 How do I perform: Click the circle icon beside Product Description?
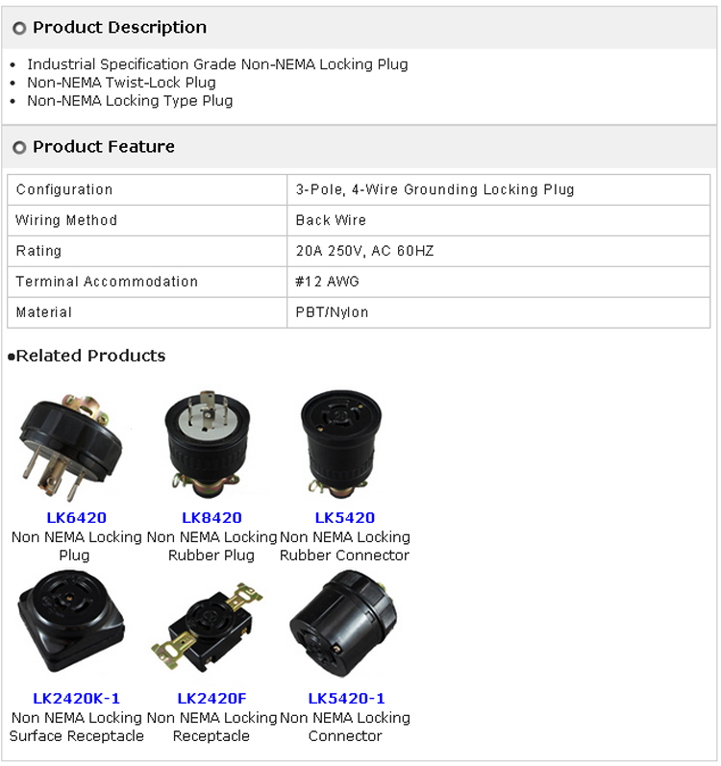19,28
